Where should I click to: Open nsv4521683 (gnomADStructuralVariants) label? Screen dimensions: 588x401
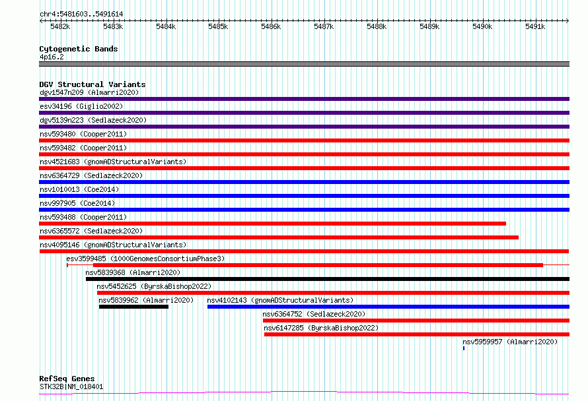[113, 162]
